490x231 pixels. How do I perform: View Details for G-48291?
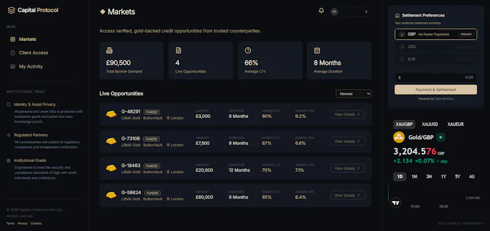click(x=347, y=114)
